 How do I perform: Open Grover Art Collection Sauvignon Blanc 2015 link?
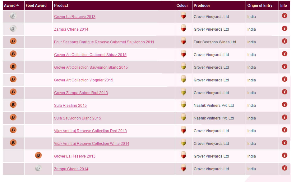pyautogui.click(x=91, y=67)
